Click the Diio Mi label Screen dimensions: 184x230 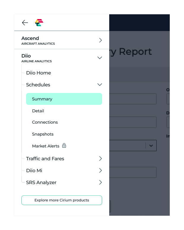click(x=34, y=170)
